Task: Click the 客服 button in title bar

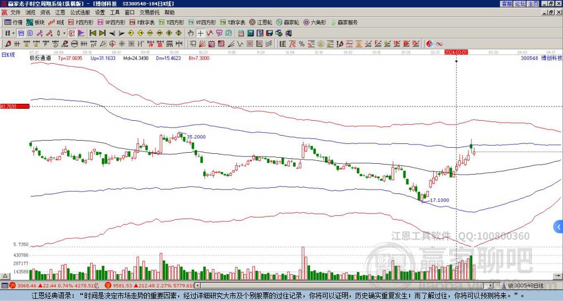Action: 506,4
